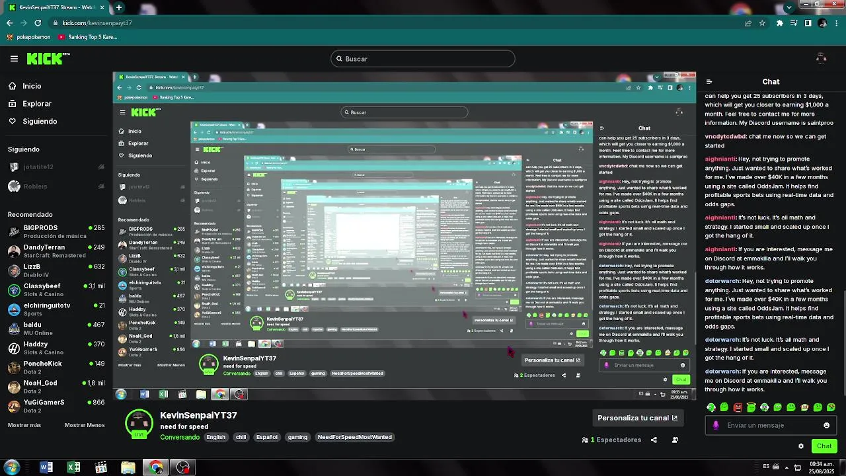Click the user icon beside share

click(675, 440)
